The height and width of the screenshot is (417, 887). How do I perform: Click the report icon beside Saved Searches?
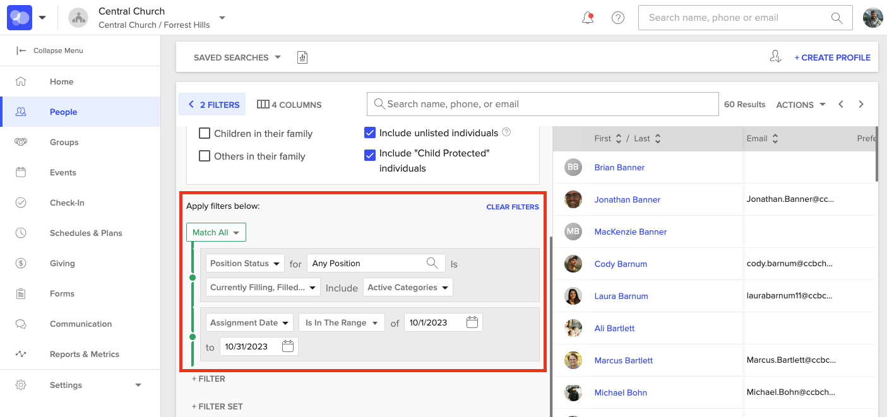302,57
